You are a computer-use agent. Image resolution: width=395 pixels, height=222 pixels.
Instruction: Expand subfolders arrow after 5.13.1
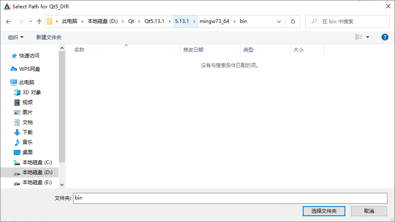coord(194,21)
